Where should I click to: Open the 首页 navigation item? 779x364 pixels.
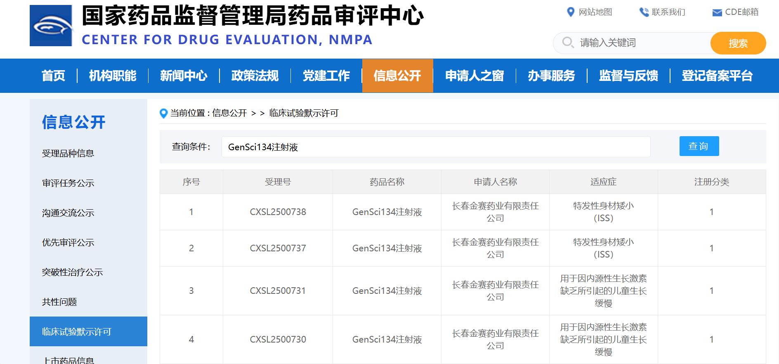(x=53, y=76)
